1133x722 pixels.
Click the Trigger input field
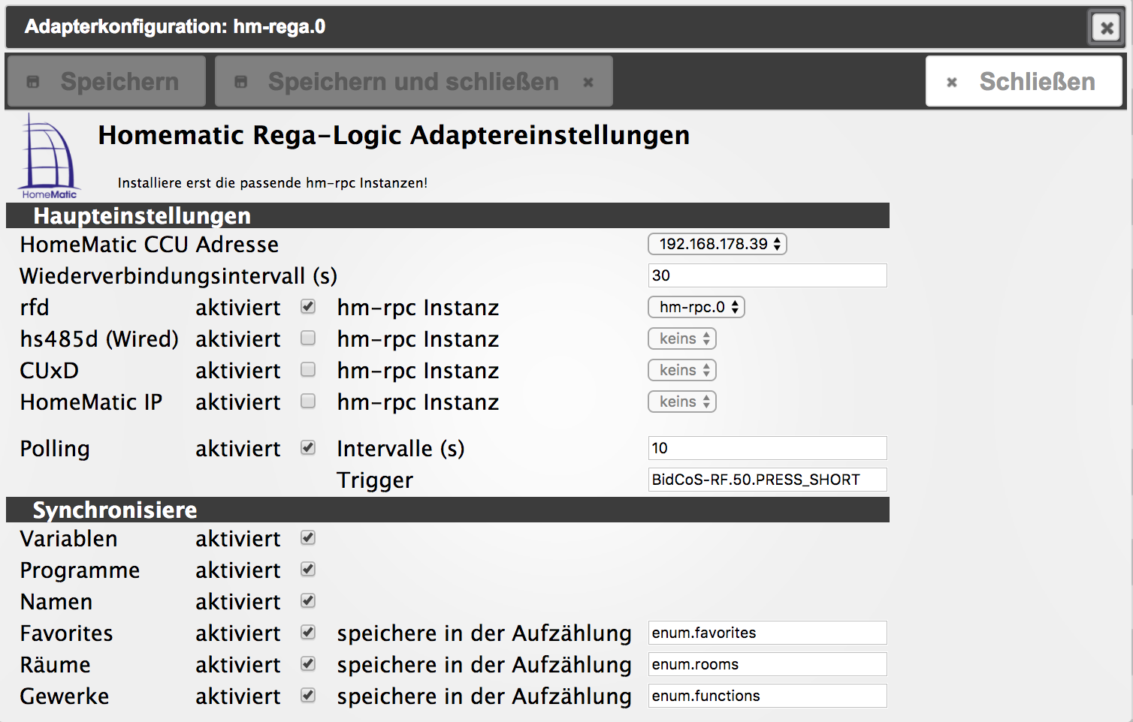pos(767,480)
